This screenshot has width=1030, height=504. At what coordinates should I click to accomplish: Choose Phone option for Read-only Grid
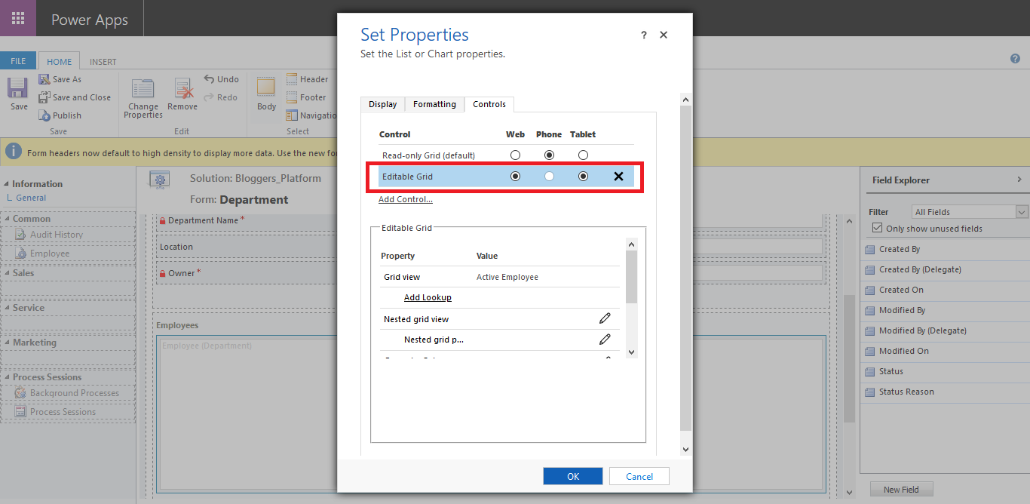(x=549, y=155)
